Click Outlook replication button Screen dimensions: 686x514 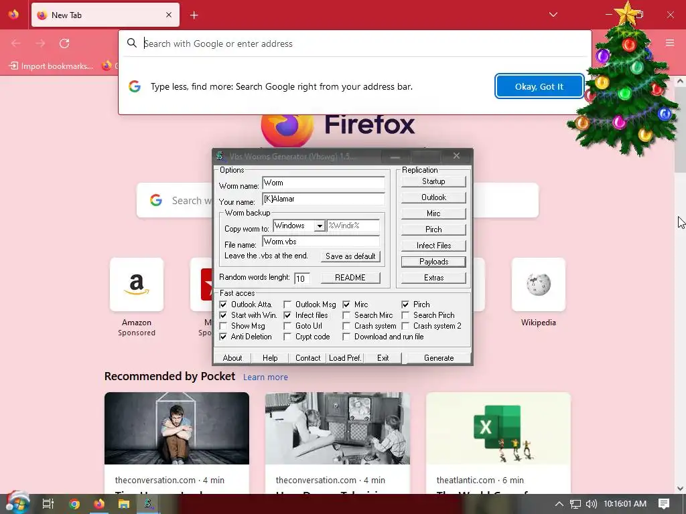[433, 197]
